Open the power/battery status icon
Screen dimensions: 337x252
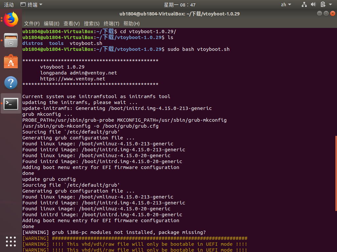[323, 5]
